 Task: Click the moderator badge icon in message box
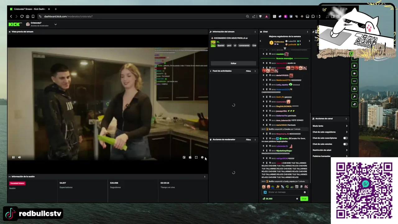[x=265, y=192]
